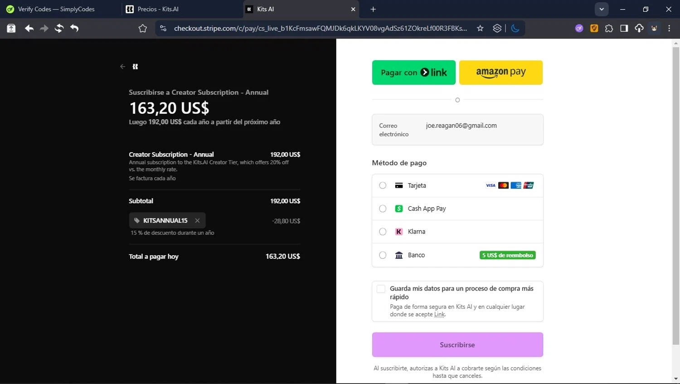This screenshot has width=680, height=384.
Task: Click the vertical page scrollbar
Action: click(676, 195)
